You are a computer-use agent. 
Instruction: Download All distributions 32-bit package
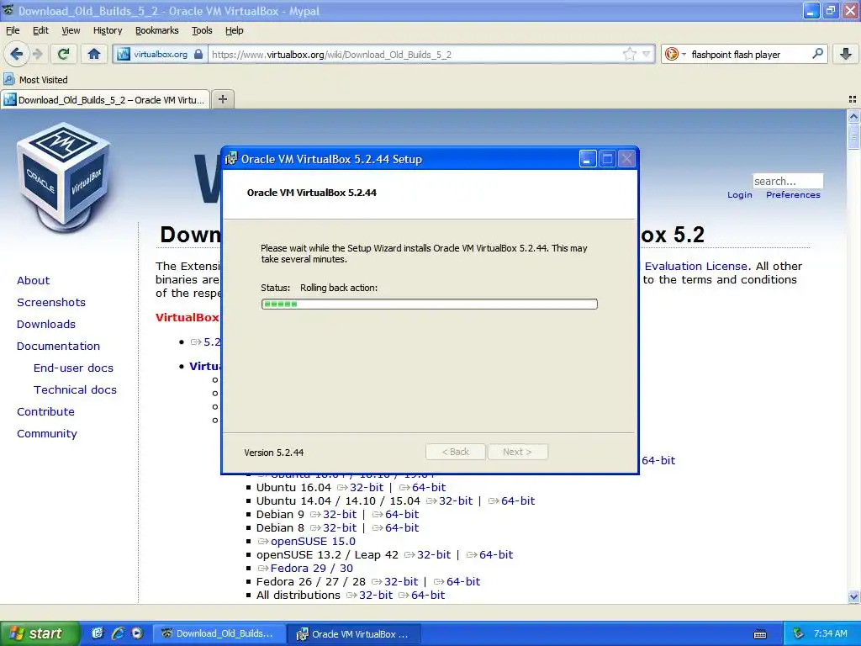pyautogui.click(x=376, y=596)
